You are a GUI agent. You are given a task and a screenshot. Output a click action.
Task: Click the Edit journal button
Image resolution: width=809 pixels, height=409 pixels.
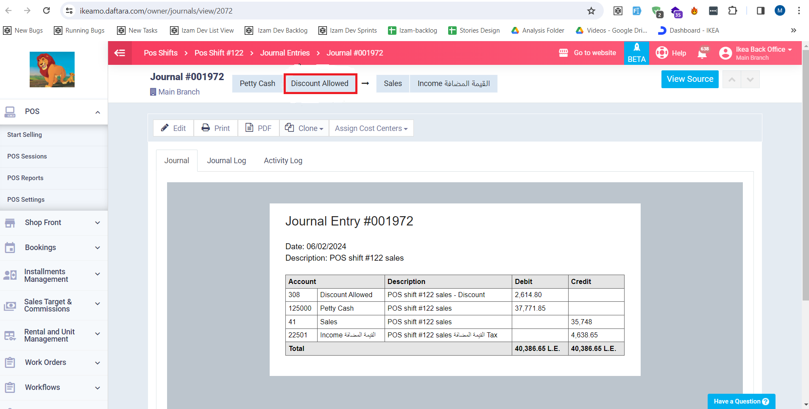coord(173,128)
